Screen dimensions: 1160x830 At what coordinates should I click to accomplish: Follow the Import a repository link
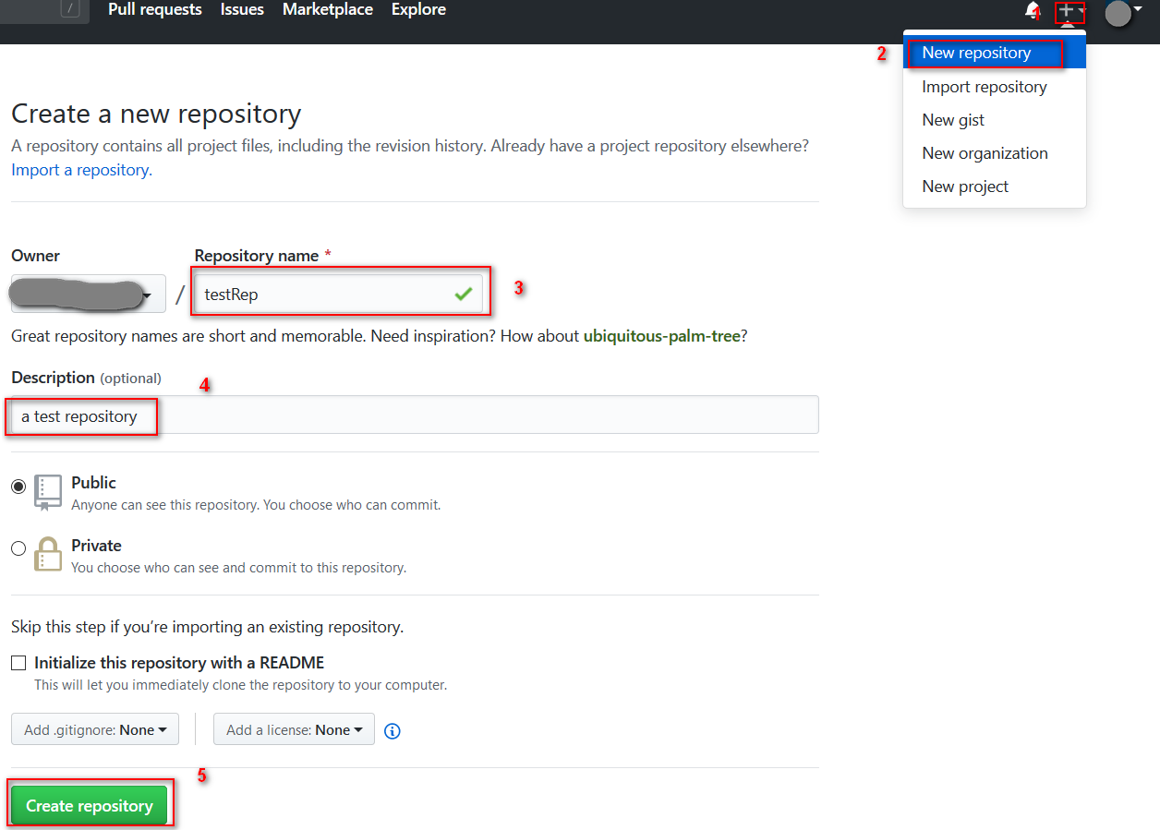[81, 170]
